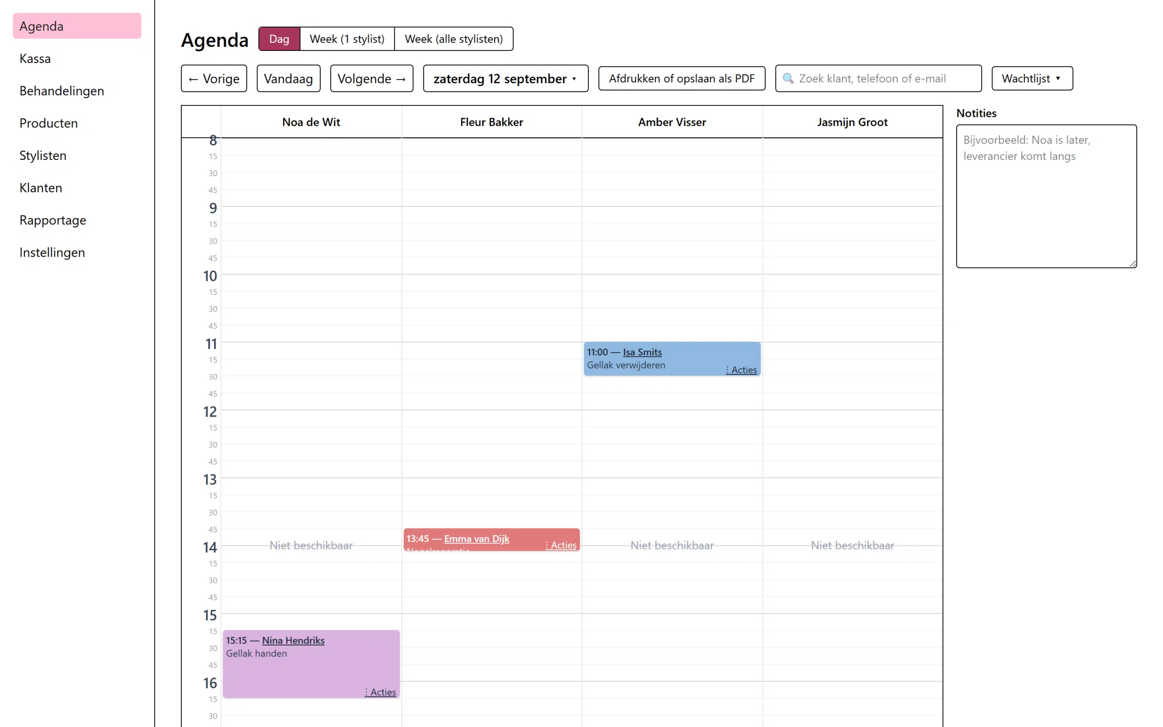Screen dimensions: 1163x727
Task: Switch to Week (alle stylisten) view
Action: [454, 39]
